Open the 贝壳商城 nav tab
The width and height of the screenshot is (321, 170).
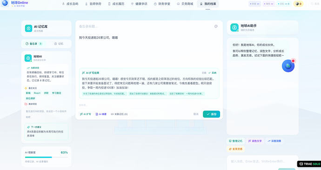pyautogui.click(x=185, y=4)
